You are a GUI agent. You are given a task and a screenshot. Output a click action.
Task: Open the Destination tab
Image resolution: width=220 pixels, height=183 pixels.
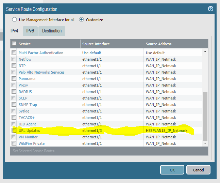pyautogui.click(x=52, y=31)
